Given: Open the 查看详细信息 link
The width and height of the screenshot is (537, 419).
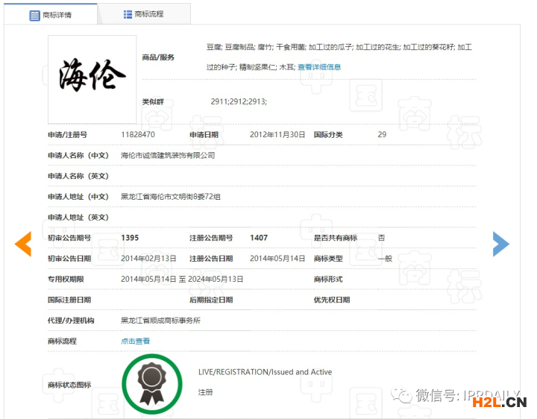Looking at the screenshot, I should [x=319, y=67].
